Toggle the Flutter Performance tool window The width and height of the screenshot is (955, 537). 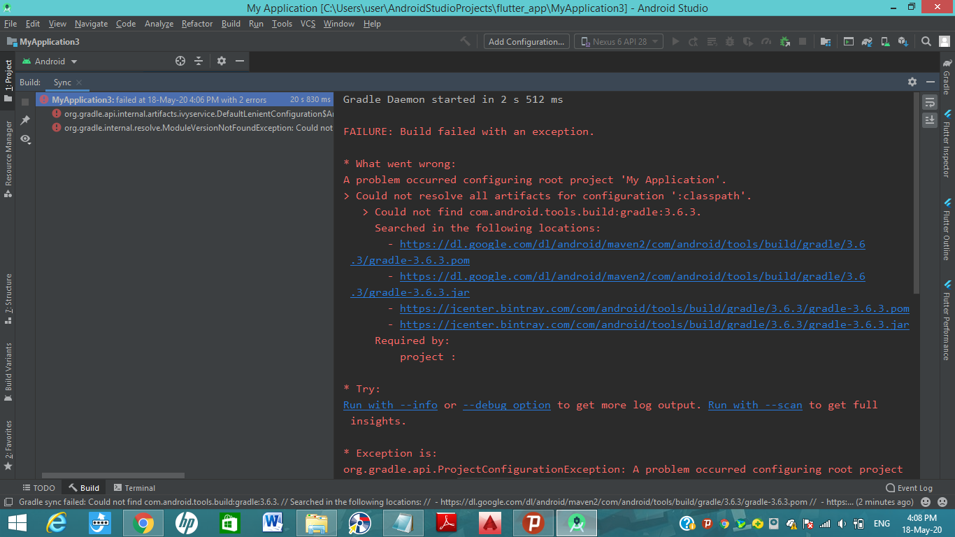(947, 320)
